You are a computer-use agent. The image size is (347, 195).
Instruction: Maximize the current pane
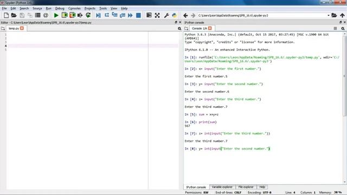pyautogui.click(x=149, y=15)
